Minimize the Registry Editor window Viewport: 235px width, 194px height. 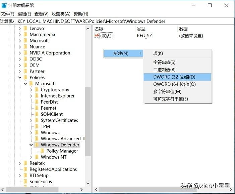click(x=193, y=5)
